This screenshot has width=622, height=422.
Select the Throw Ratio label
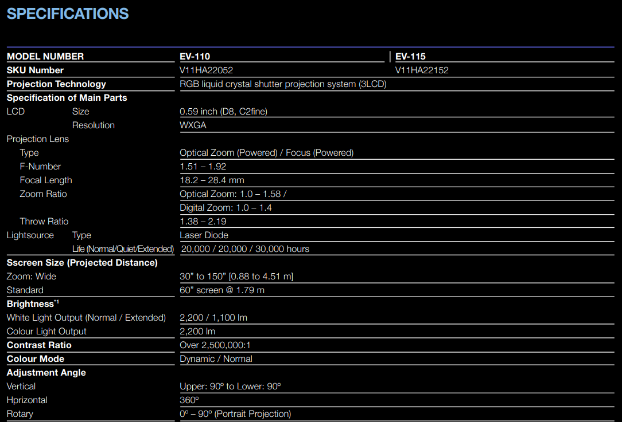point(44,221)
